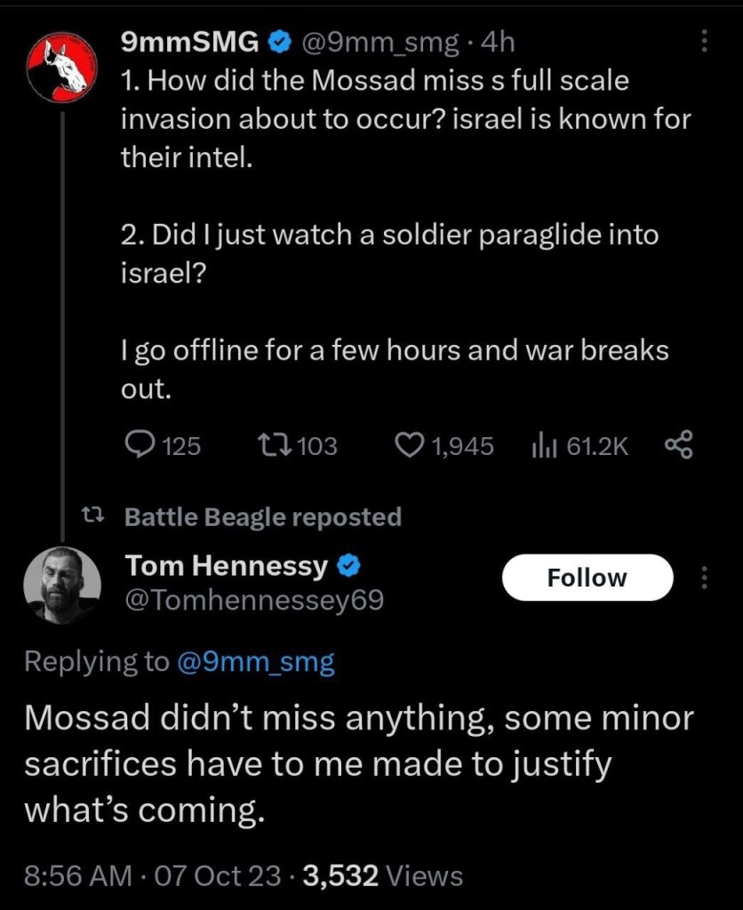Click the Tom Hennessy display name

point(227,564)
